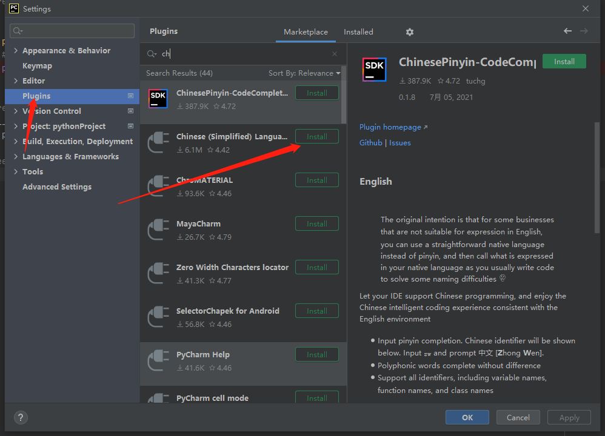
Task: Click the large SDK logo in details
Action: 374,70
